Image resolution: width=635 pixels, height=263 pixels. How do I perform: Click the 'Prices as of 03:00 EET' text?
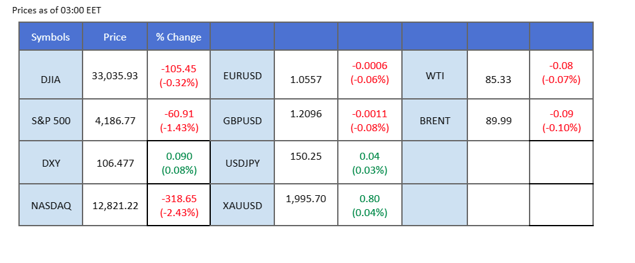tap(52, 10)
